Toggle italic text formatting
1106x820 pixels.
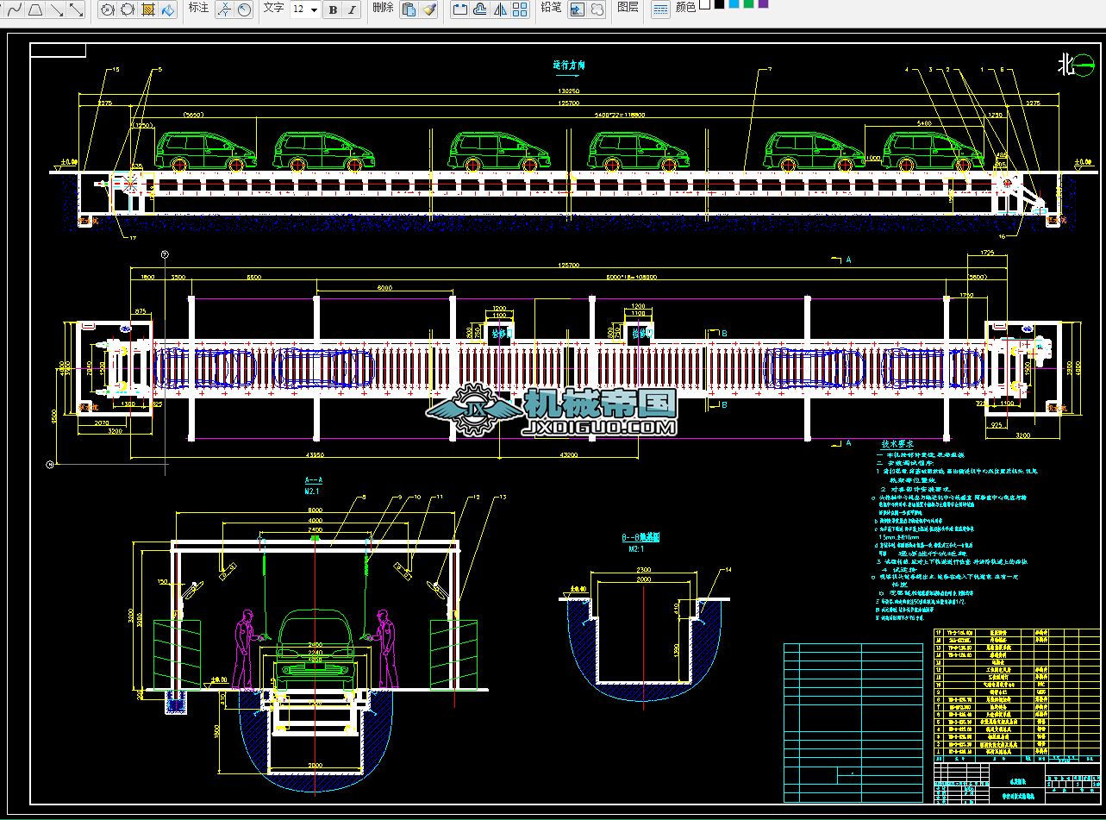(x=353, y=9)
